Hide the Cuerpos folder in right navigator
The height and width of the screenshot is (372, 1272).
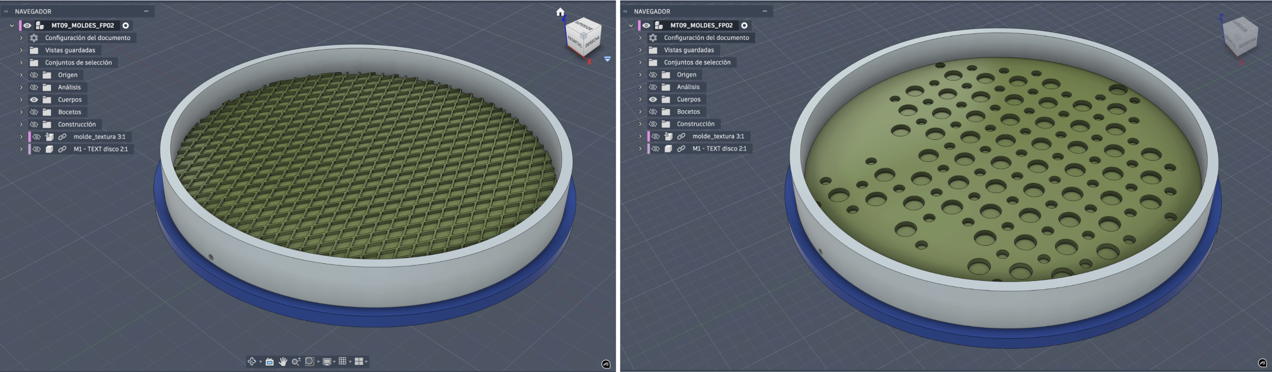(x=653, y=99)
